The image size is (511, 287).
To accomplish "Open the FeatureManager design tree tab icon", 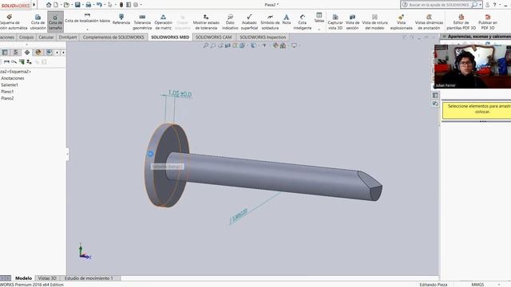I will (5, 53).
